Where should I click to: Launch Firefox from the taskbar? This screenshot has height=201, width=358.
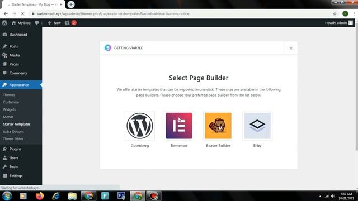pyautogui.click(x=40, y=196)
